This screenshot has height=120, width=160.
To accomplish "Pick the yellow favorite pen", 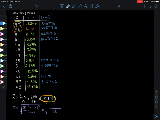I will (3, 29).
